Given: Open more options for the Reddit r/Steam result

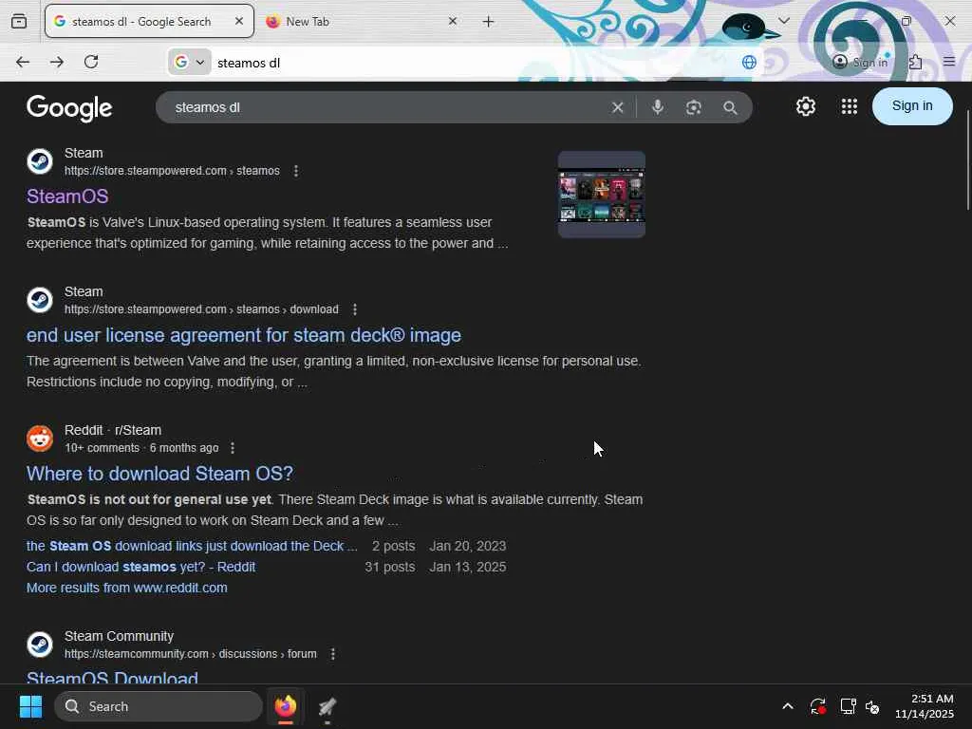Looking at the screenshot, I should tap(233, 448).
